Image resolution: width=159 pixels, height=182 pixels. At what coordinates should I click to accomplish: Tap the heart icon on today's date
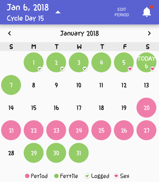pyautogui.click(x=152, y=69)
